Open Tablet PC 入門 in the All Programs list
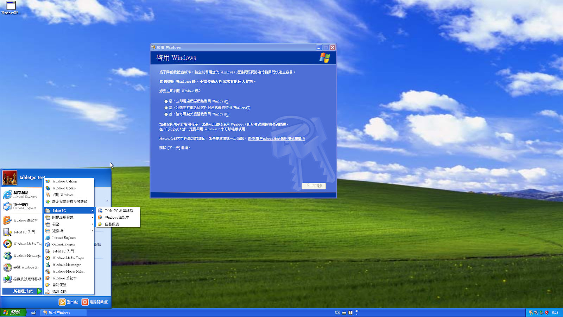The width and height of the screenshot is (563, 317). pos(69,251)
